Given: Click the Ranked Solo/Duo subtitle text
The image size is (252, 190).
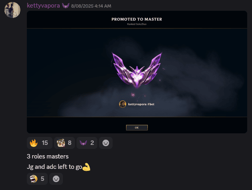Looking at the screenshot, I should [137, 24].
